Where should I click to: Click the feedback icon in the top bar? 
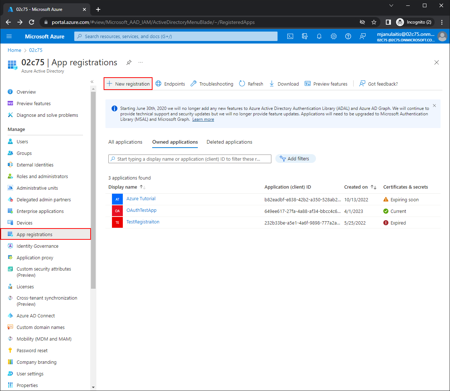363,36
